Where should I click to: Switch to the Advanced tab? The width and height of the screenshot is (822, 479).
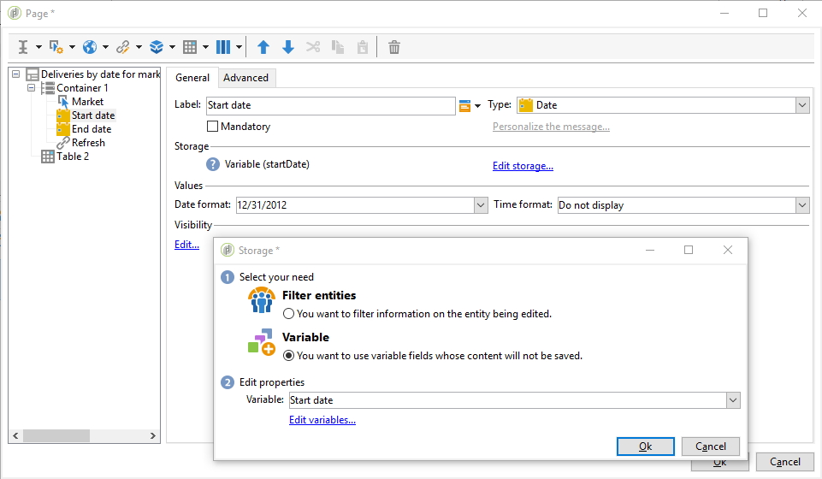pyautogui.click(x=246, y=78)
